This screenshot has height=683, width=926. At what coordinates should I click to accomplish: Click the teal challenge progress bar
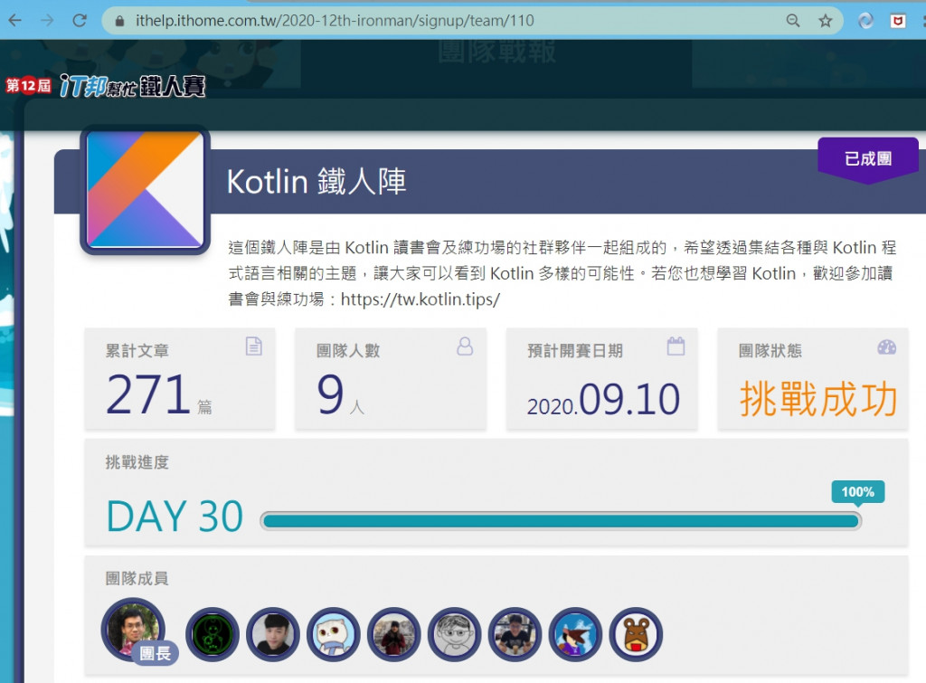coord(561,521)
